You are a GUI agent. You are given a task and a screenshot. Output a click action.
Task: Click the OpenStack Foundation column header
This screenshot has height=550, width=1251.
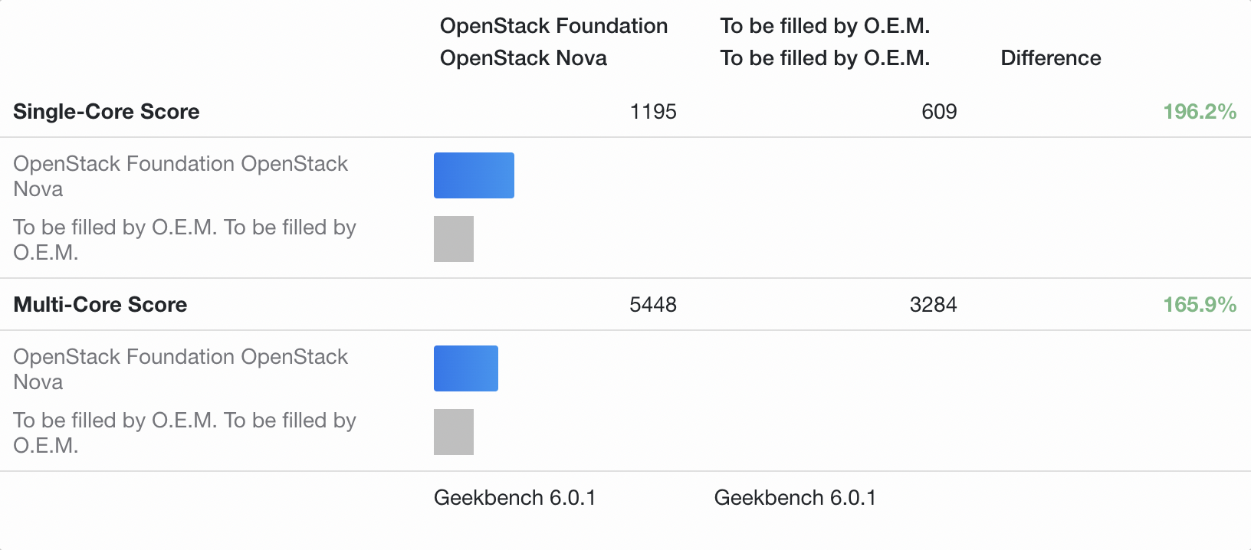(x=553, y=26)
